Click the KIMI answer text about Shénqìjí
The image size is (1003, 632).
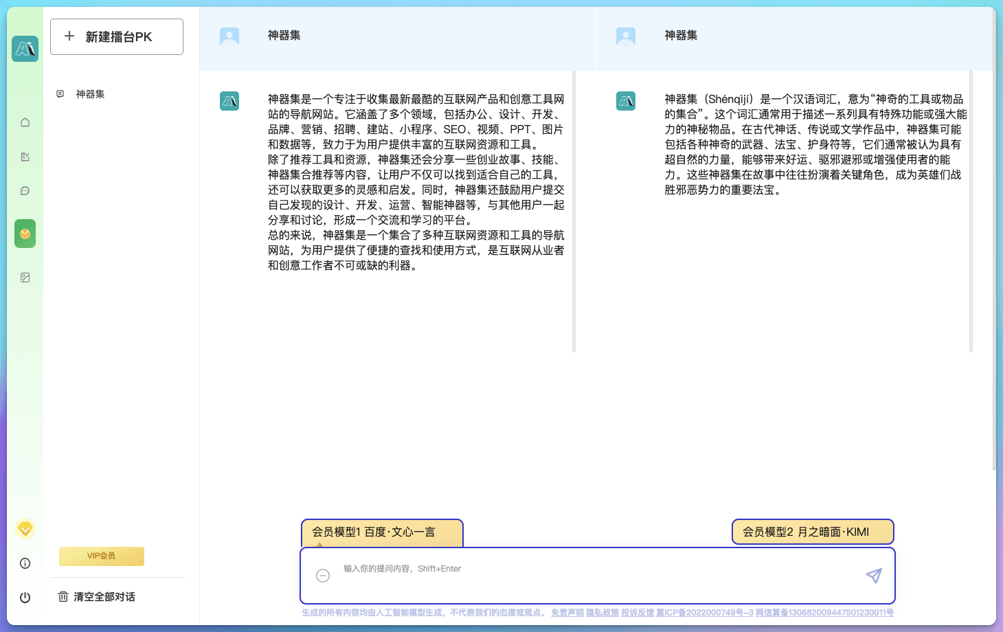tap(815, 144)
